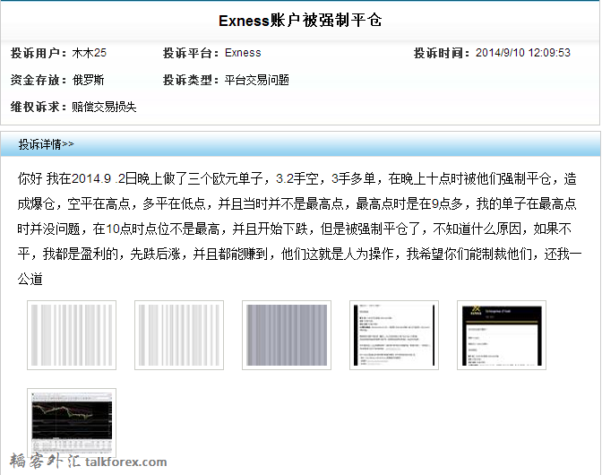The width and height of the screenshot is (602, 475).
Task: Click the last complaint word 公道
Action: 30,279
